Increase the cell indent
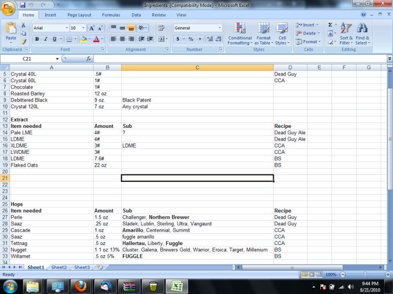The image size is (393, 294). tap(150, 39)
